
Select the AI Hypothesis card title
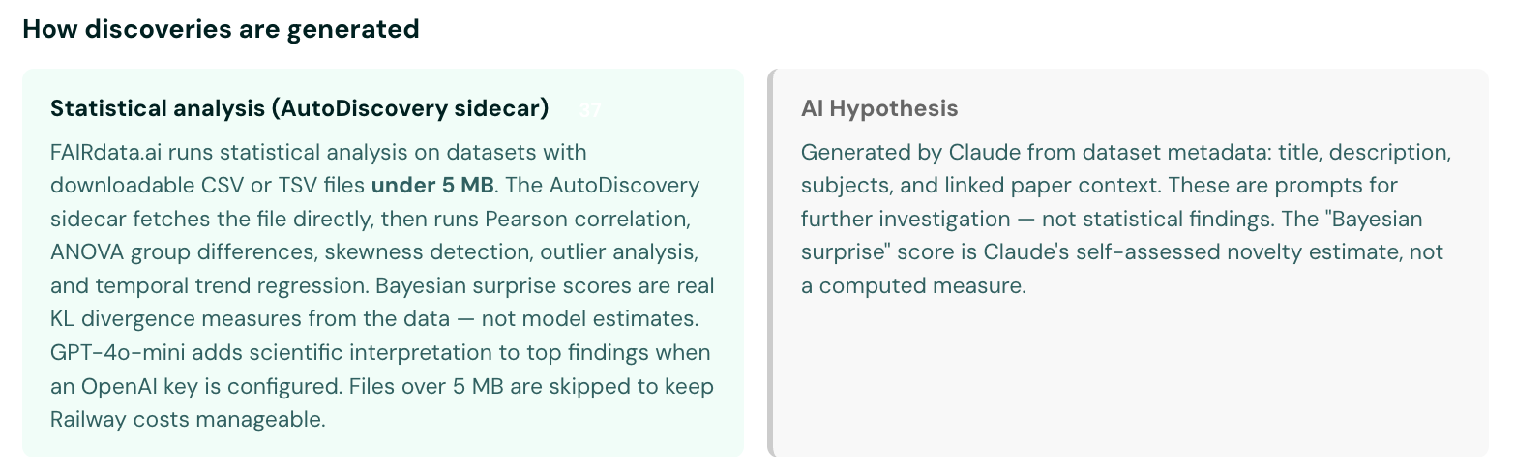[879, 109]
